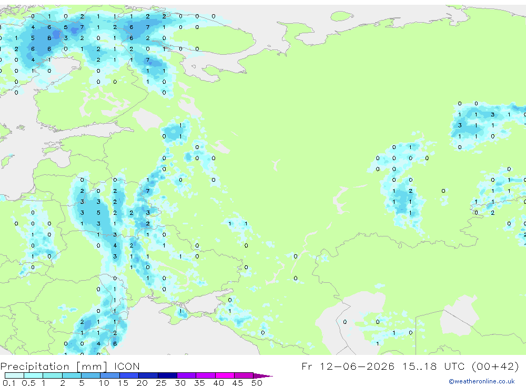526x386 pixels.
Task: Click the "Precipitation [mm]" title text
Action: pos(54,367)
